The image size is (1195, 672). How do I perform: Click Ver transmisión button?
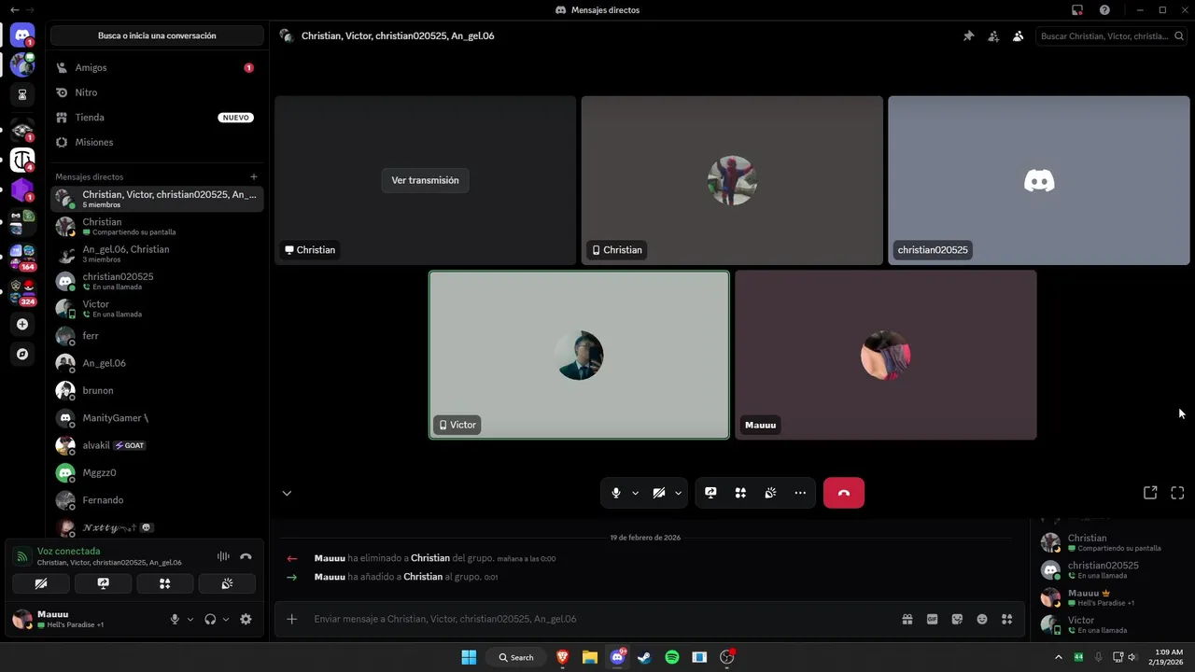pos(425,180)
